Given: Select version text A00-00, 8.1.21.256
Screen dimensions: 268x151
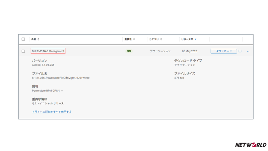Looking at the screenshot, I should tap(43, 65).
